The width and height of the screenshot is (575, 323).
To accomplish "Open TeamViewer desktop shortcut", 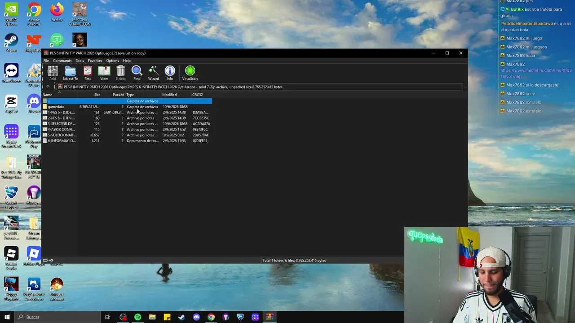I will click(x=11, y=73).
